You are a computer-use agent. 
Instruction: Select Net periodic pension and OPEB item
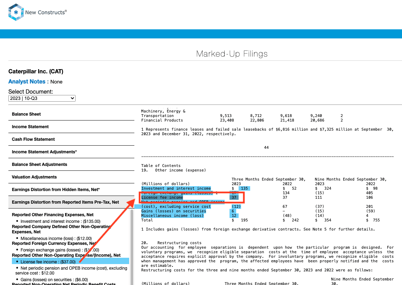coord(71,270)
